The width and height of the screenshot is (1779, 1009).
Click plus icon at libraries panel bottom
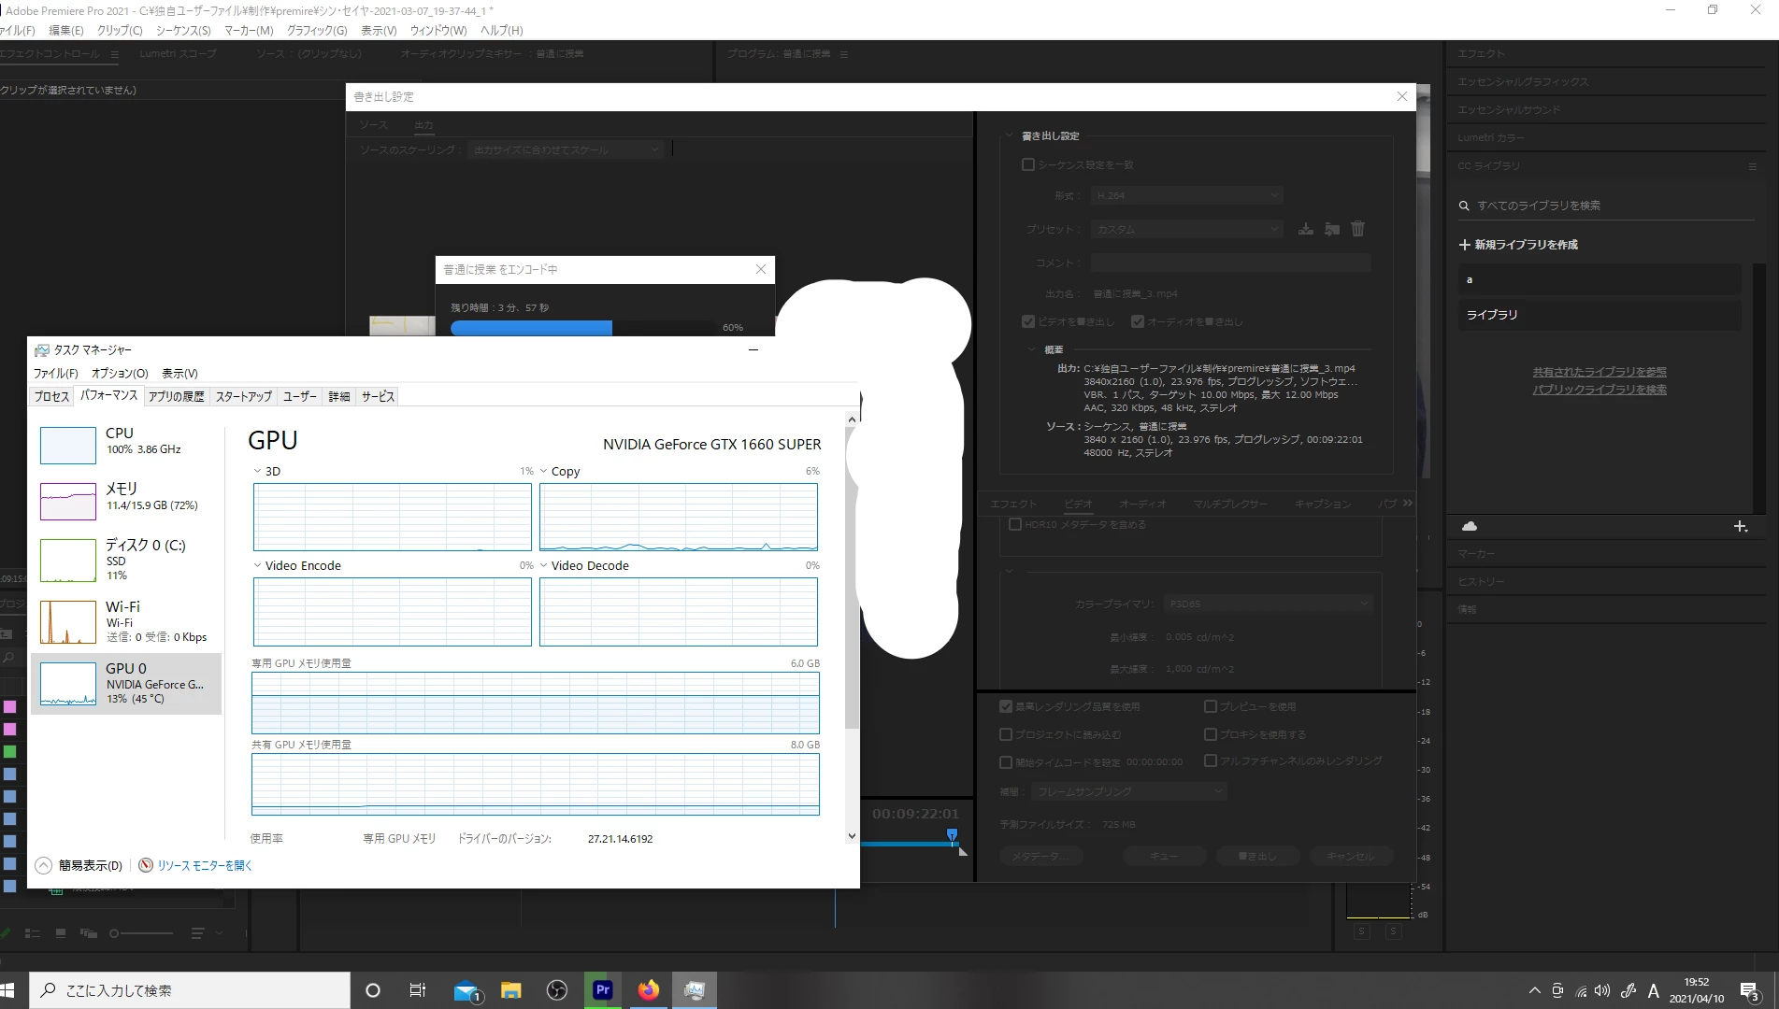point(1740,527)
